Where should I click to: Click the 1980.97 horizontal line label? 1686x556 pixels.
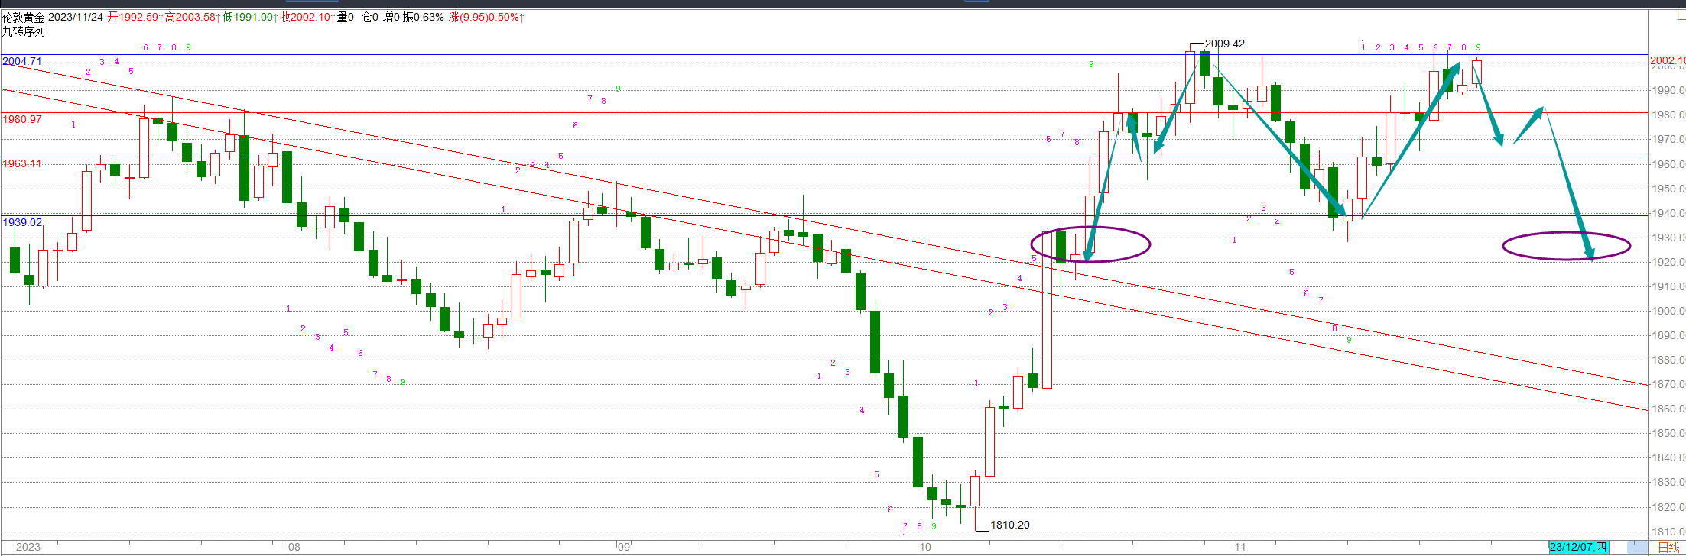(x=22, y=119)
